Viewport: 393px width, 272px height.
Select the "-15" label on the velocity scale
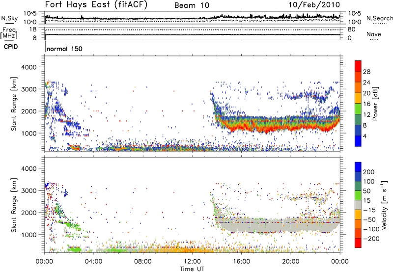[x=369, y=210]
